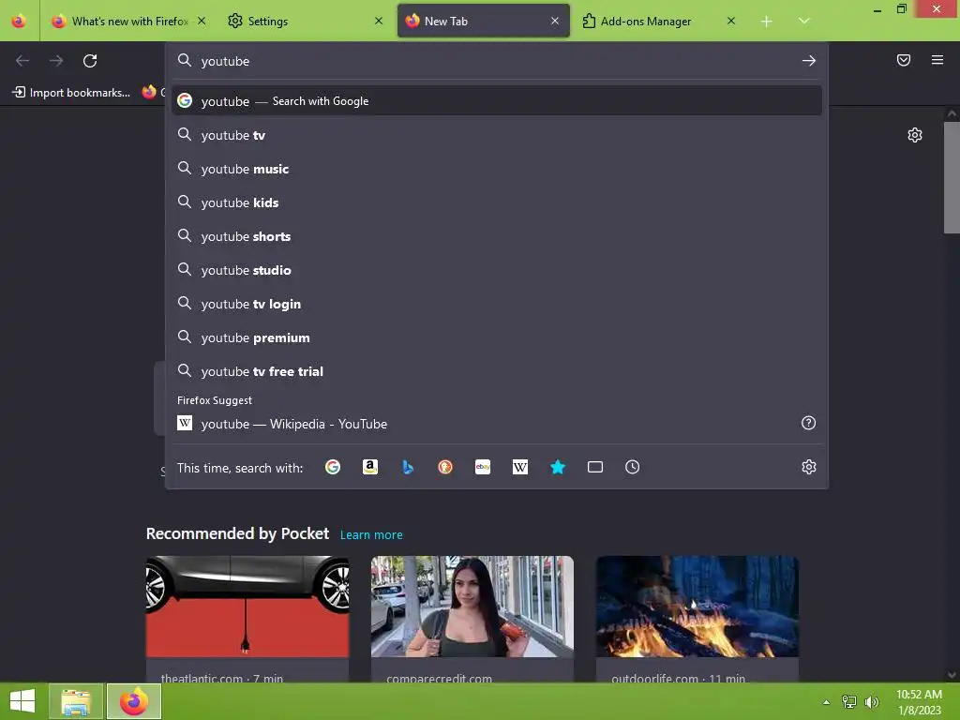Close the Settings tab
This screenshot has height=720, width=960.
point(379,21)
